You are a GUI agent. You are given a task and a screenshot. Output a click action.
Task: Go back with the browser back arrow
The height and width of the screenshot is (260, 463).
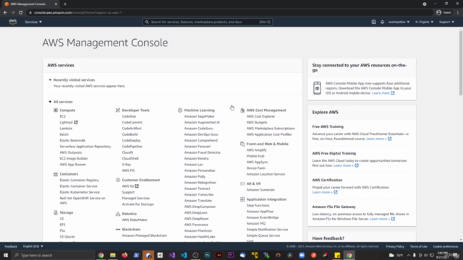tap(5, 12)
